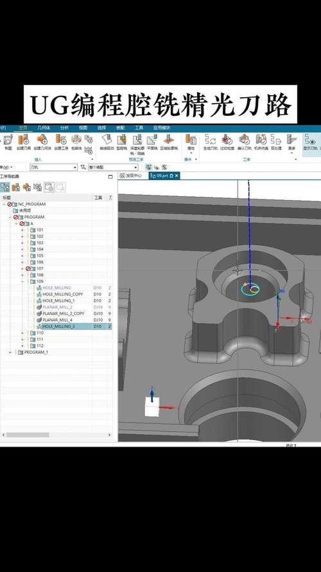
Task: Close the 09.prt tab
Action: pos(177,176)
